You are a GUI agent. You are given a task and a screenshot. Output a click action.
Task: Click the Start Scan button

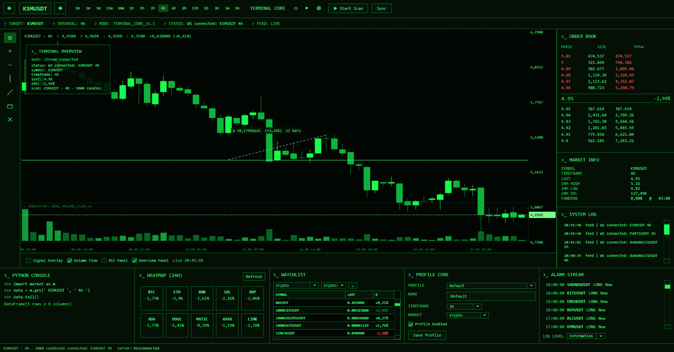pyautogui.click(x=349, y=8)
